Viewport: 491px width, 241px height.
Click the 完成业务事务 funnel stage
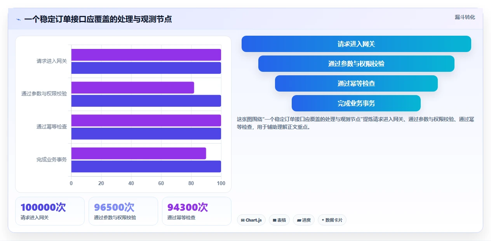[356, 103]
